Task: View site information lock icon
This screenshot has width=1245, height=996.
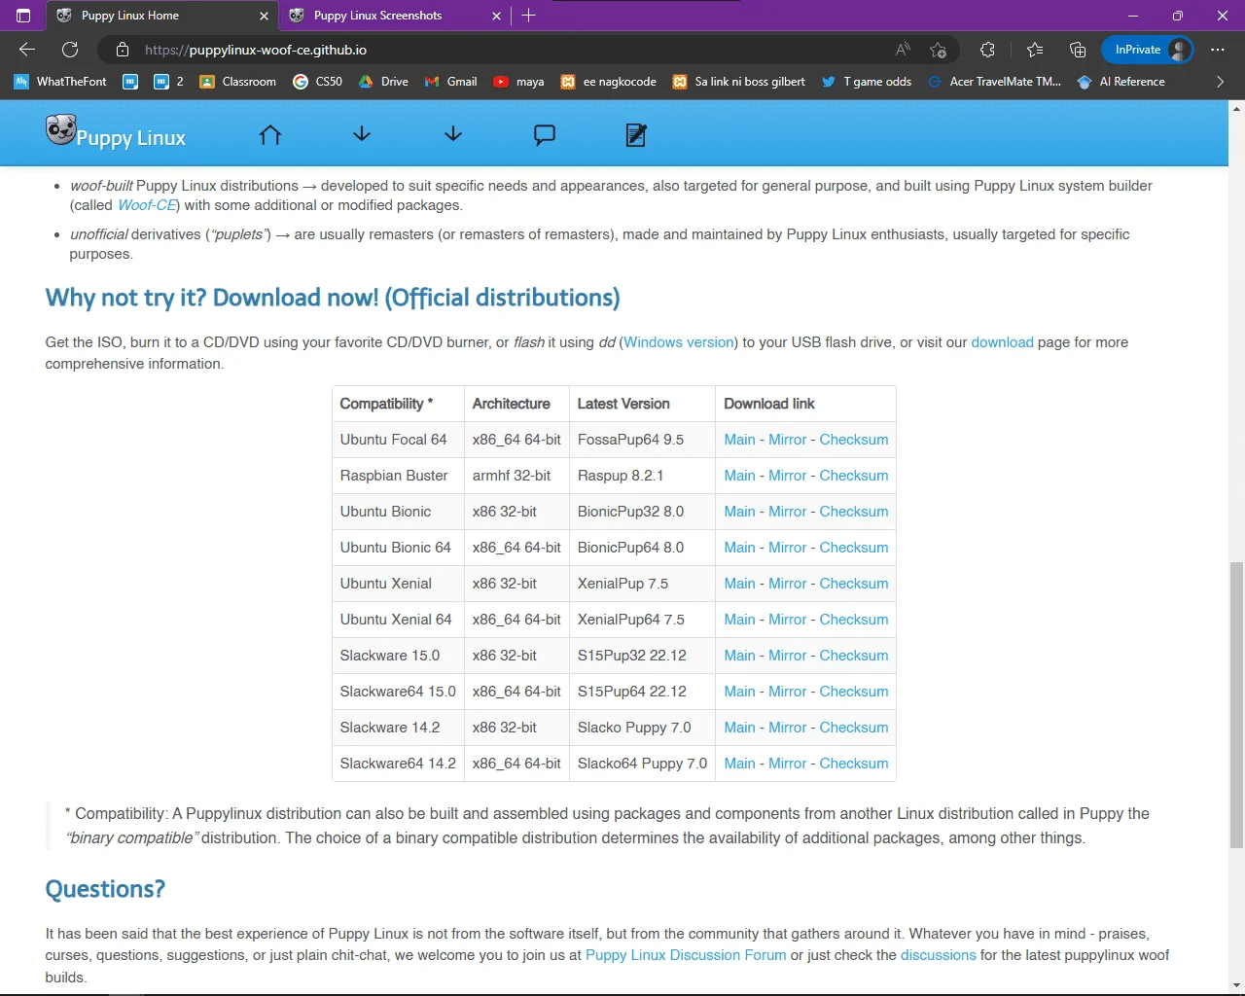Action: (x=122, y=50)
